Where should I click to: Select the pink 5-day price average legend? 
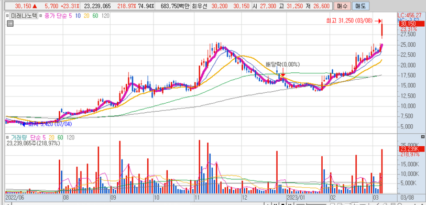[x=70, y=16]
